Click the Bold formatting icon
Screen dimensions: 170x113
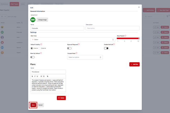(x=32, y=76)
